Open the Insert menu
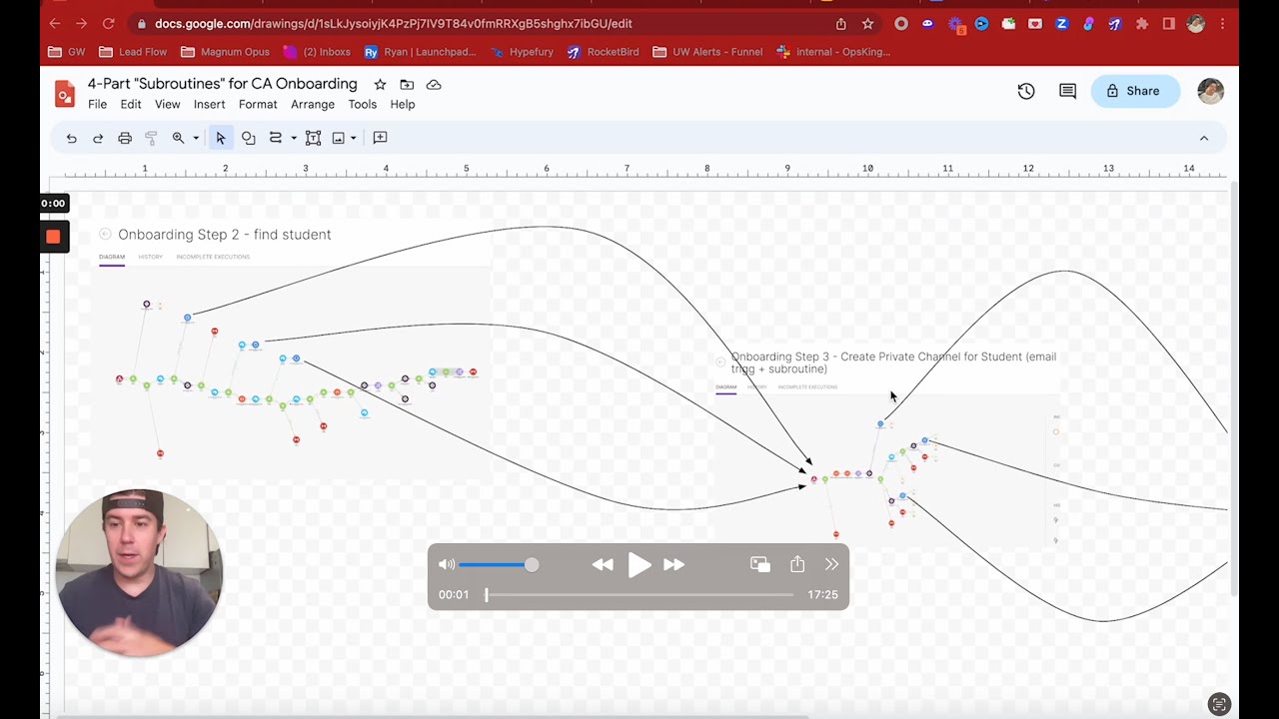The height and width of the screenshot is (719, 1279). (x=209, y=104)
